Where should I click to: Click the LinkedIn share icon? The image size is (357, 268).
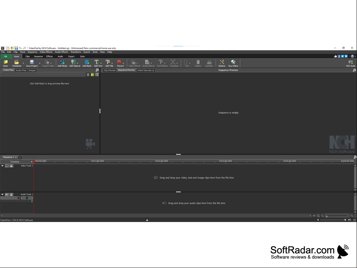pyautogui.click(x=346, y=56)
